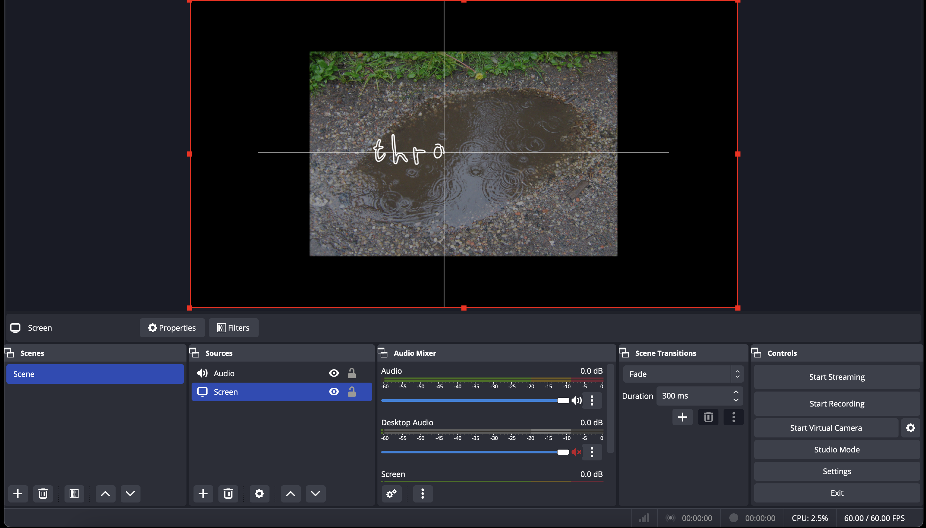
Task: Toggle visibility eye for Audio source
Action: (334, 373)
